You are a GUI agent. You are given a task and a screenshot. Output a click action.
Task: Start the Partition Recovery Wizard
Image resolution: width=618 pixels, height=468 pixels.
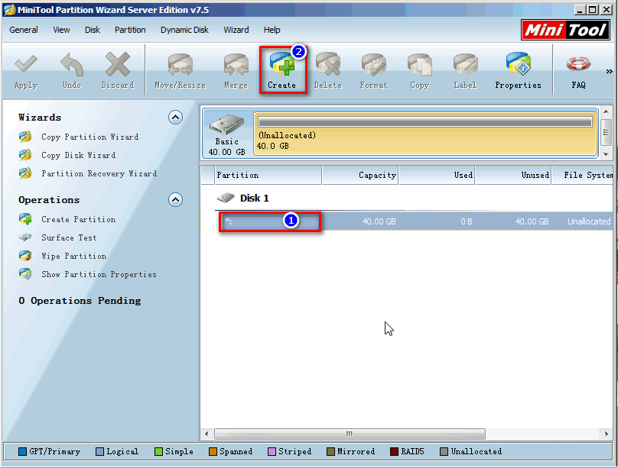coord(99,174)
